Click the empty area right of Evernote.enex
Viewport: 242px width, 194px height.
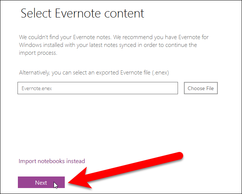(x=119, y=88)
